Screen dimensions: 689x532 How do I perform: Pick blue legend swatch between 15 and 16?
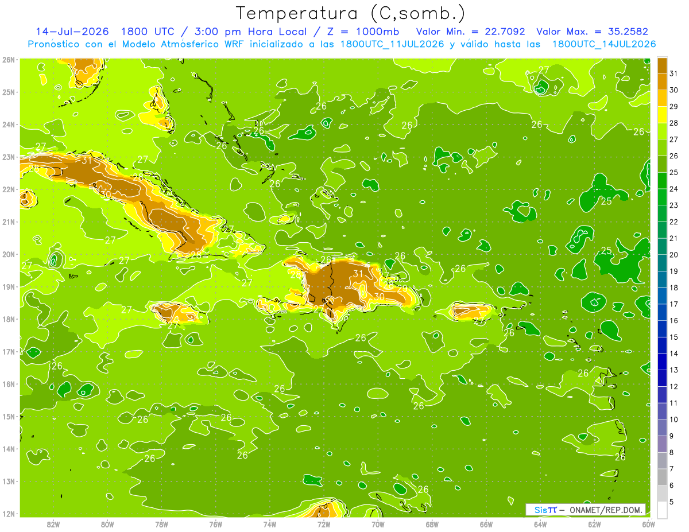pos(662,329)
